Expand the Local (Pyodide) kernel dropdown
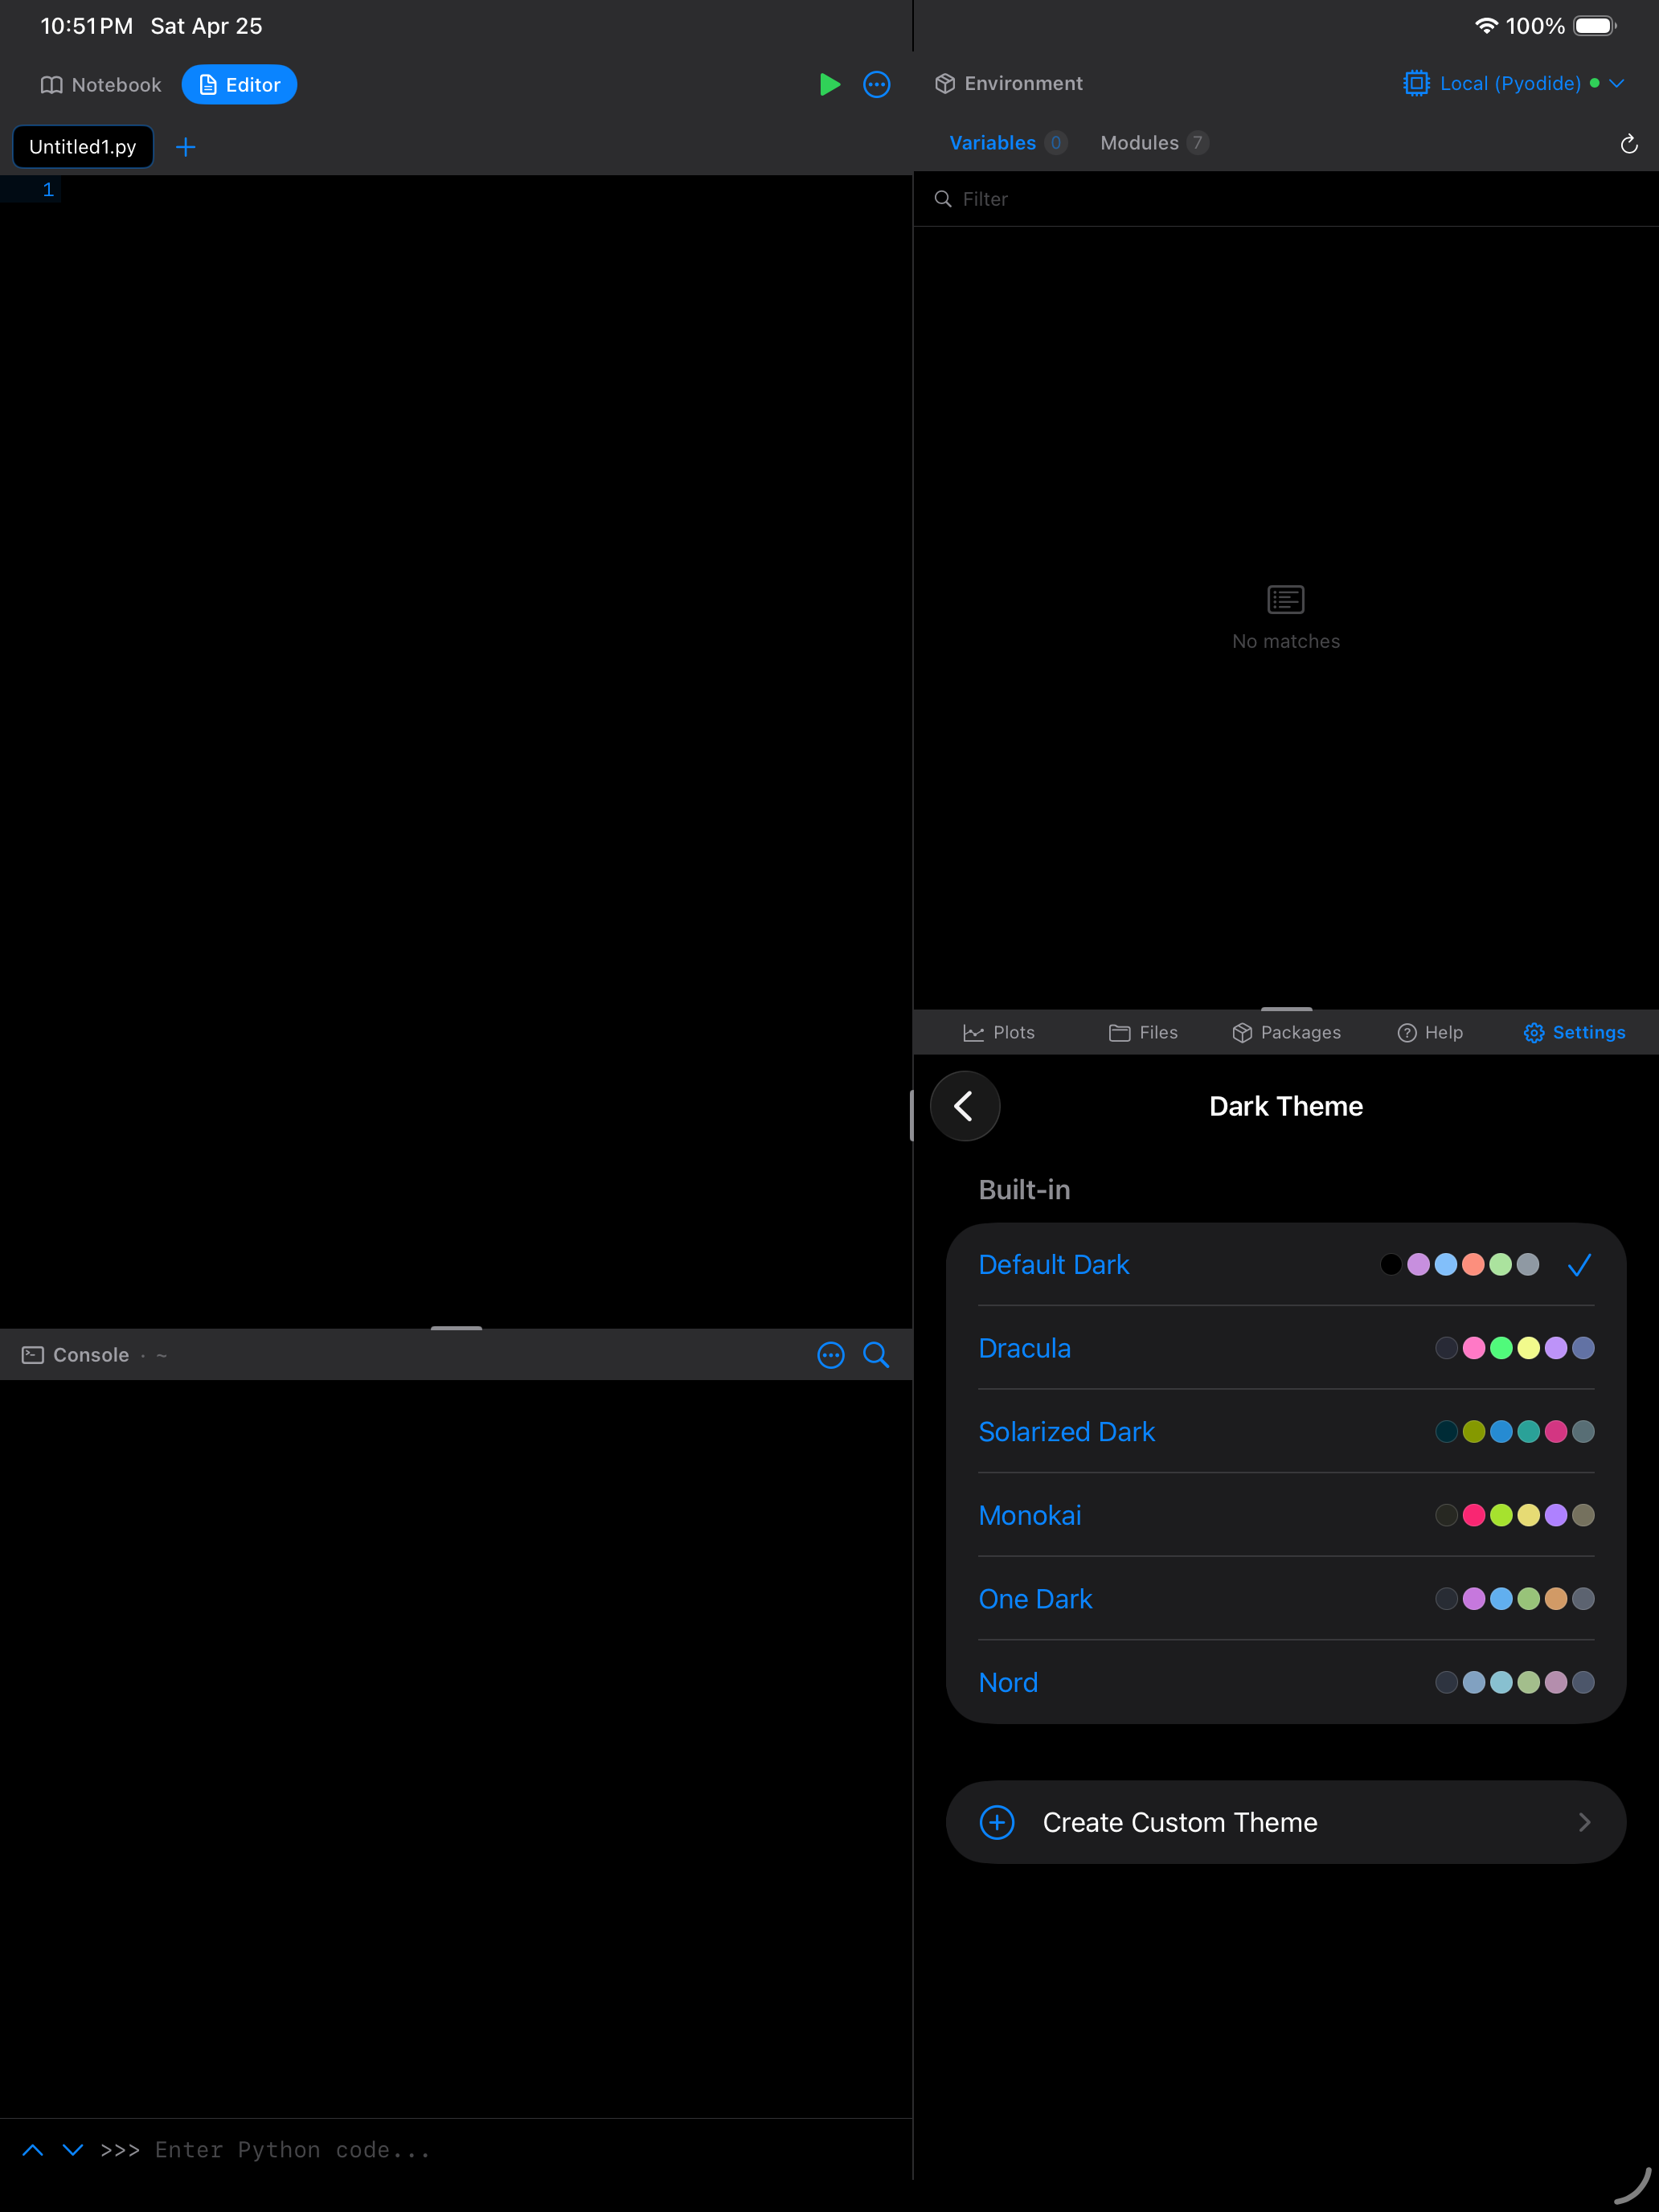Screen dimensions: 1659x2212 [1513, 83]
